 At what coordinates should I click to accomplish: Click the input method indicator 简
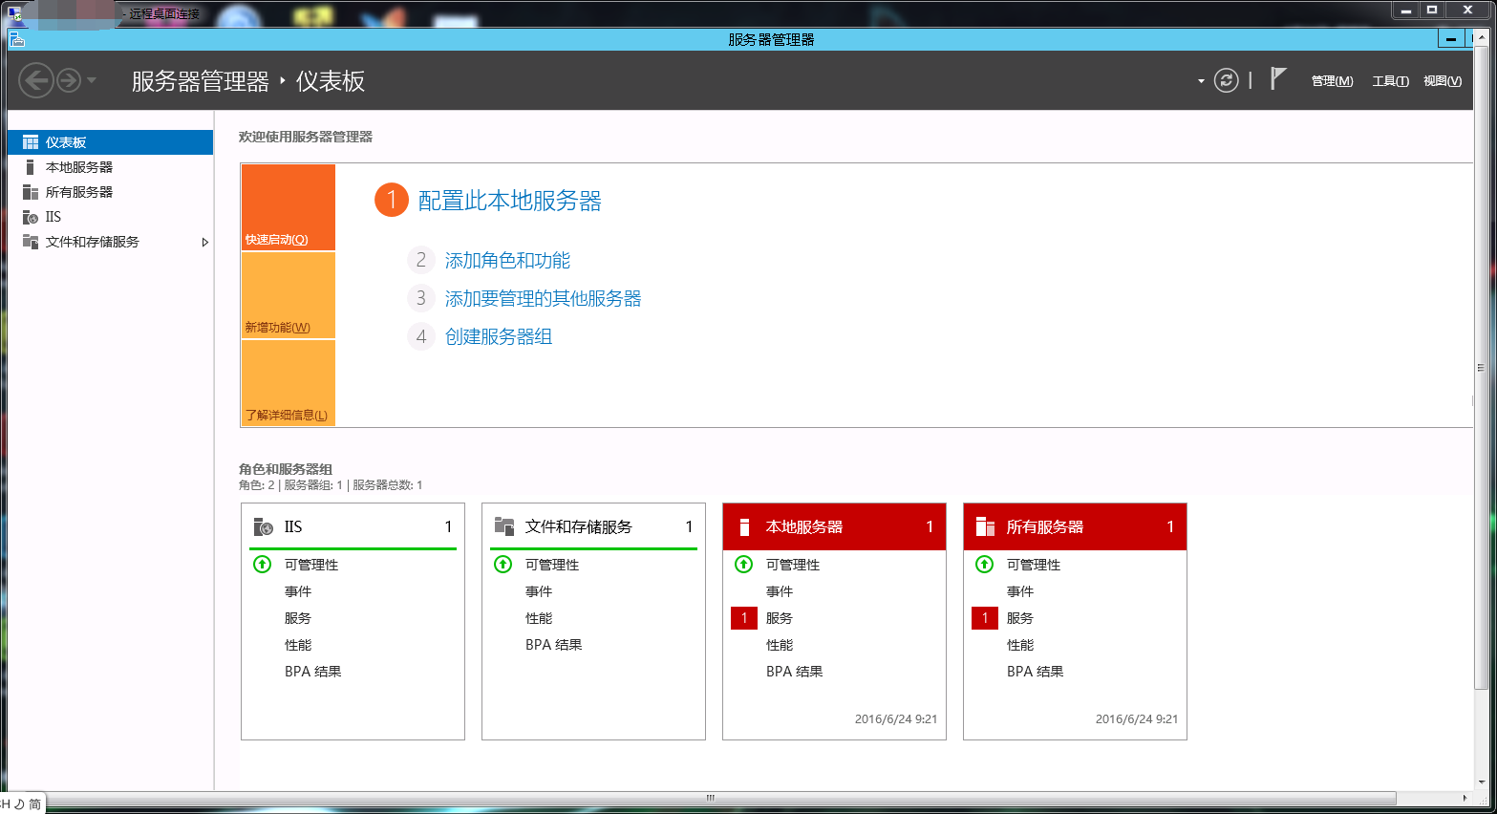point(35,804)
